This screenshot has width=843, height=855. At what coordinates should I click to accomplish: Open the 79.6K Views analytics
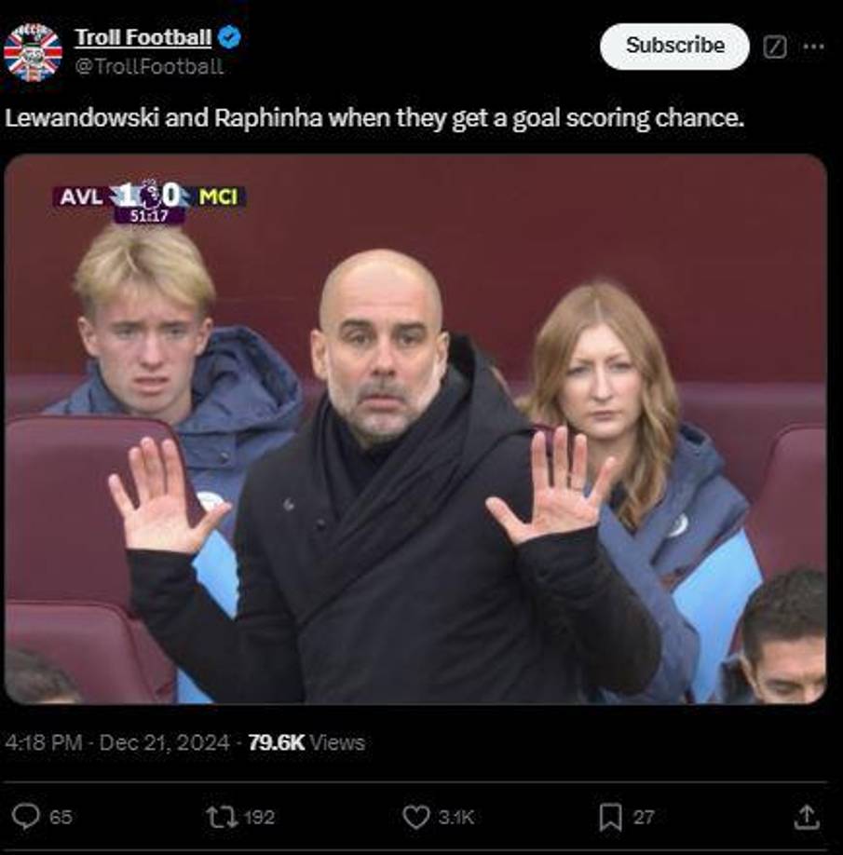(x=306, y=742)
